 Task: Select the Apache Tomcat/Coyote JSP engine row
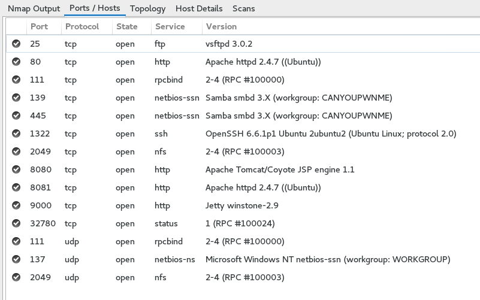click(x=280, y=169)
